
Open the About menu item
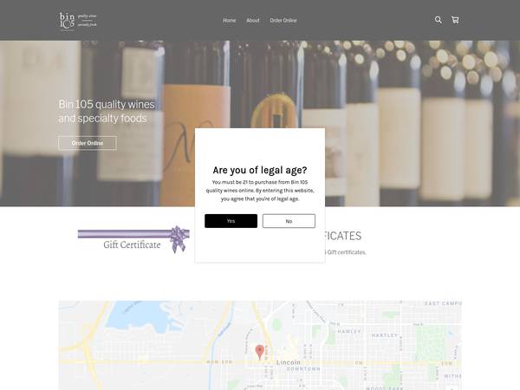253,20
